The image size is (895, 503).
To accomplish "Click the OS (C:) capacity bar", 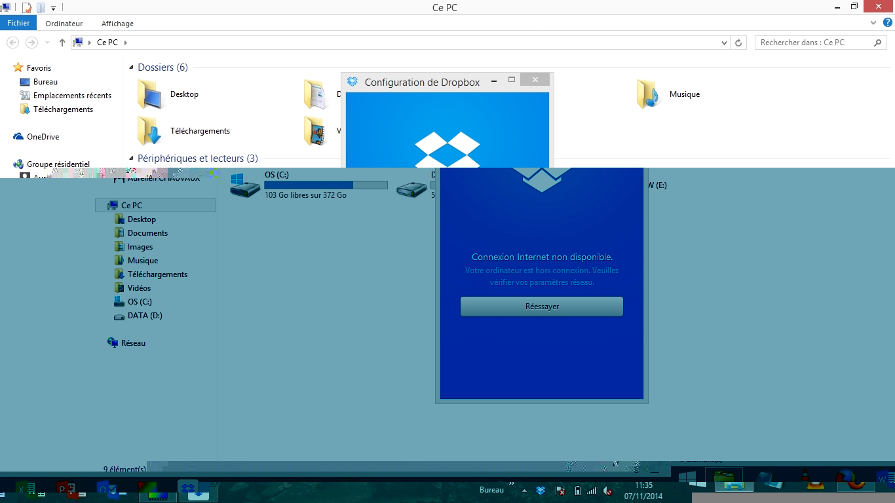I will 326,185.
